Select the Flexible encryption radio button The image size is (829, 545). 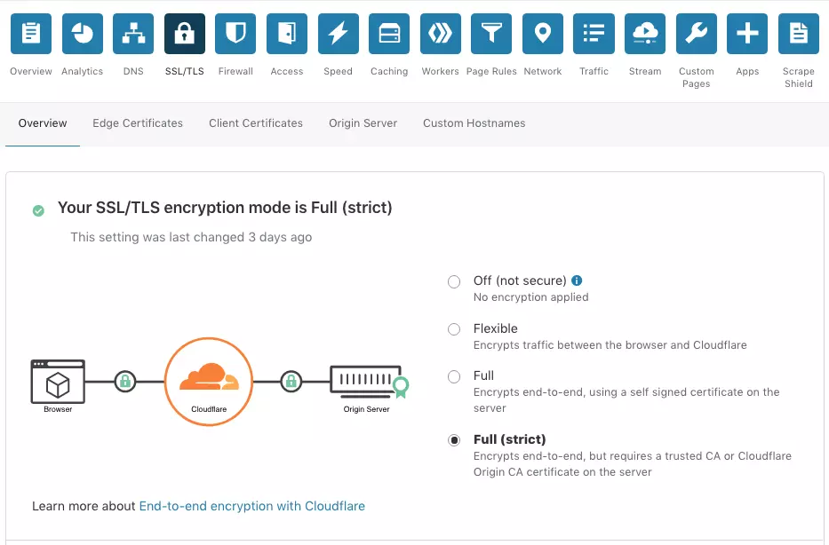pos(454,329)
